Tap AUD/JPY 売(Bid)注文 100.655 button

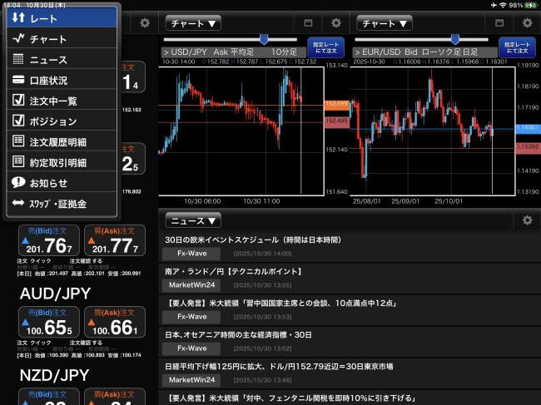pyautogui.click(x=49, y=322)
